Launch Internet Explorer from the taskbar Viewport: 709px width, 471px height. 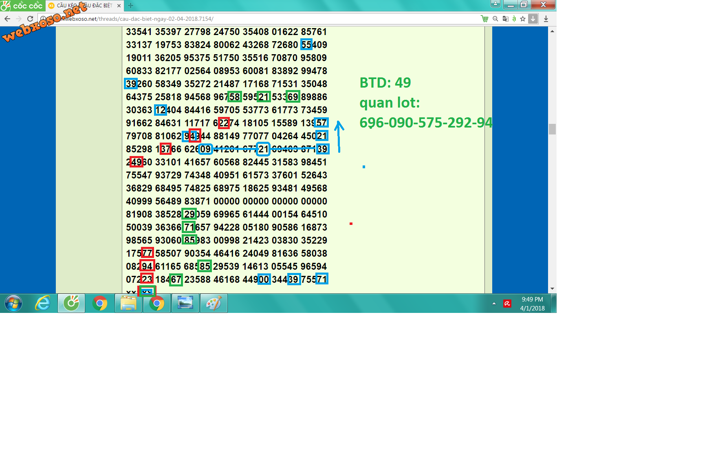pos(43,304)
